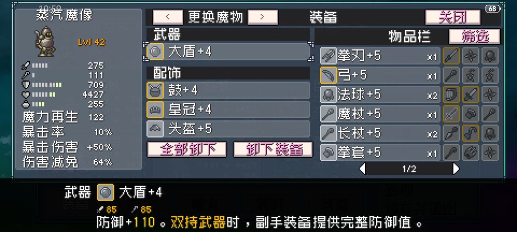Close the equipment screen with 关闭
Screen dimensions: 517x232
tap(453, 17)
